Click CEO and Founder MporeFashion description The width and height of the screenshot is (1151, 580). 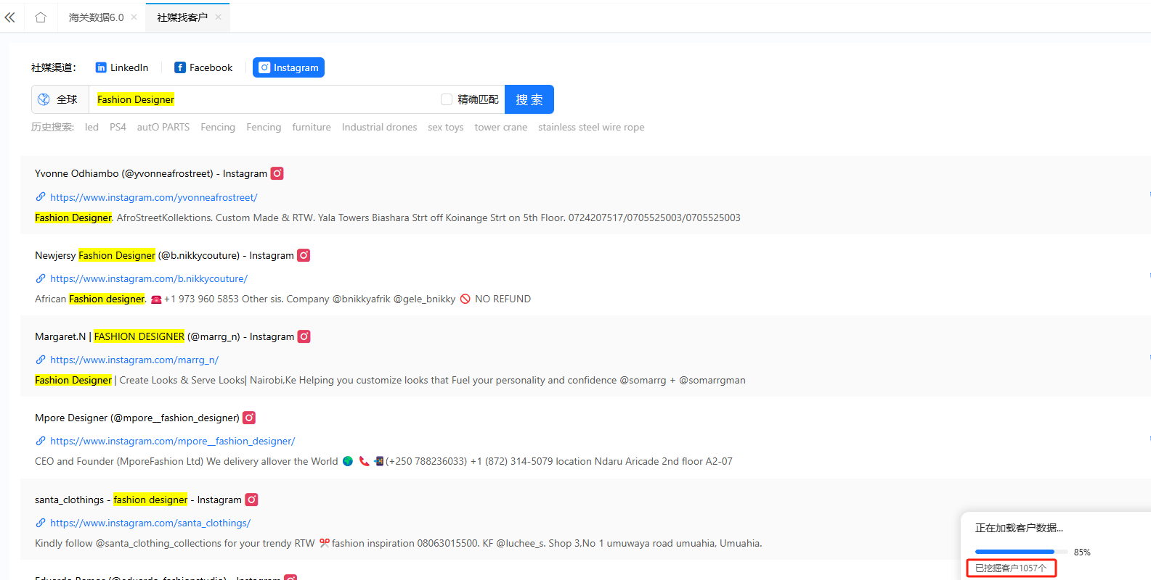tap(383, 461)
